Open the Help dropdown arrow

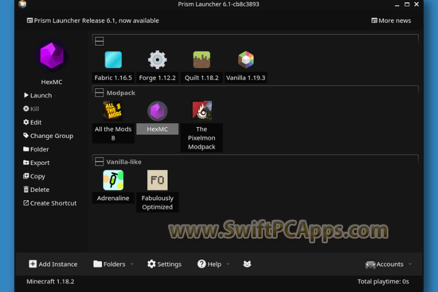[228, 264]
